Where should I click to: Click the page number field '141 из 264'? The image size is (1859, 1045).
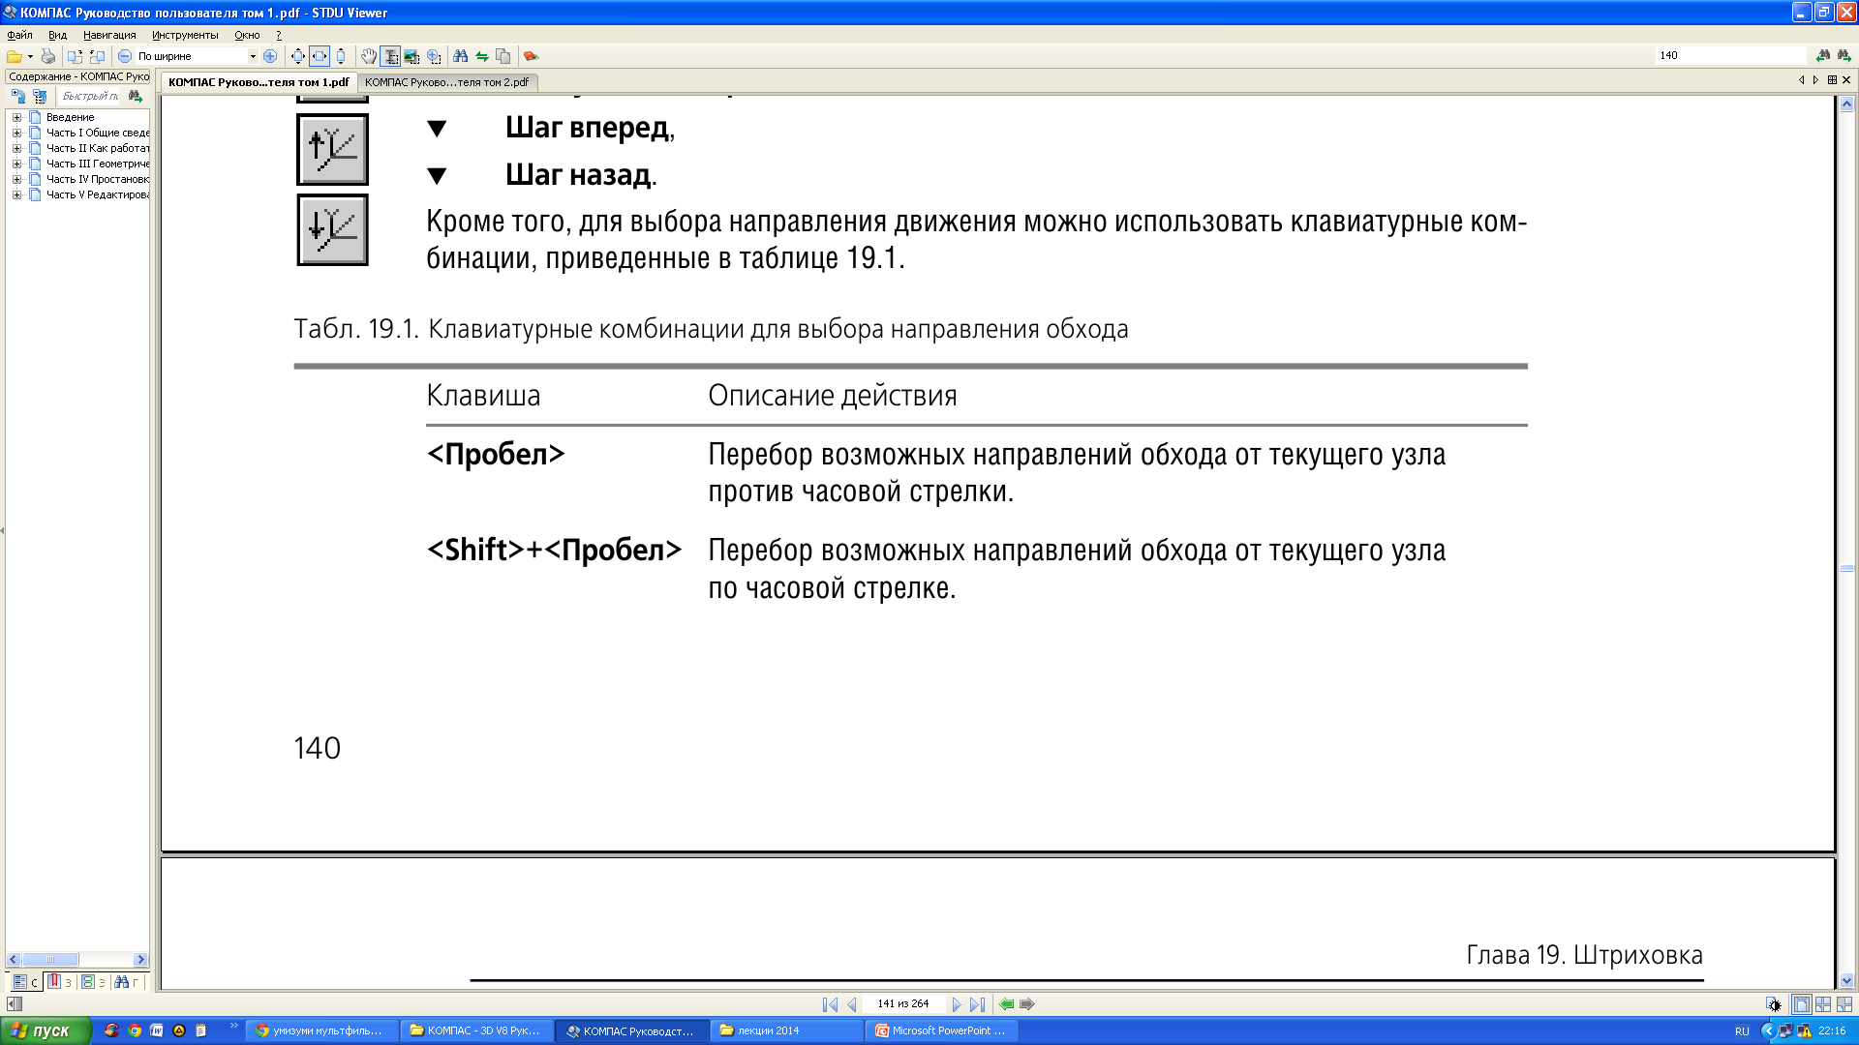point(903,1004)
